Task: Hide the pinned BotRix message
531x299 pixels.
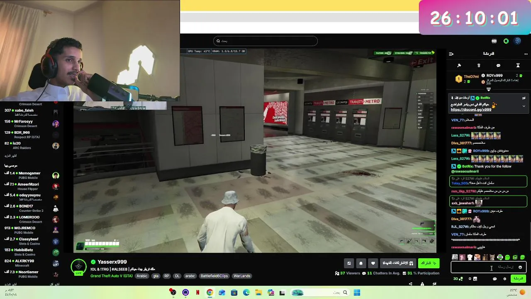Action: tap(524, 98)
